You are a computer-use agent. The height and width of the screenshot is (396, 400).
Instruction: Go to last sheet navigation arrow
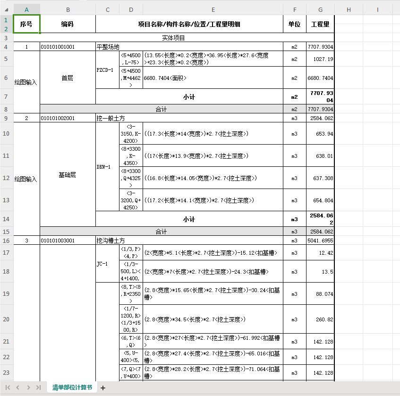tap(38, 387)
